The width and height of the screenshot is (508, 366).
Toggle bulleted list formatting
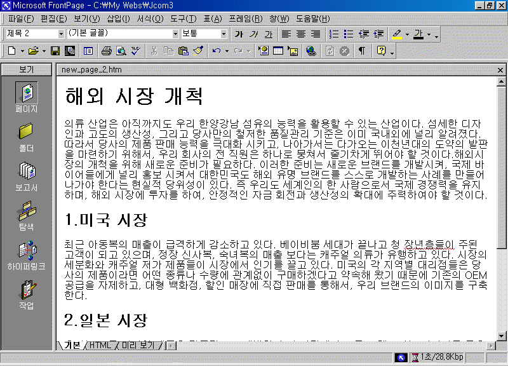tap(349, 34)
